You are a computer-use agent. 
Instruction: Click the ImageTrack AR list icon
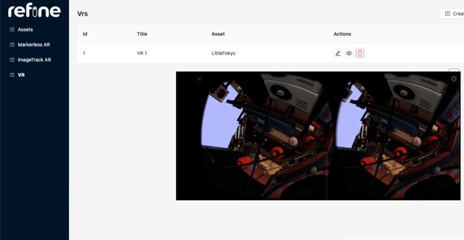coord(12,60)
